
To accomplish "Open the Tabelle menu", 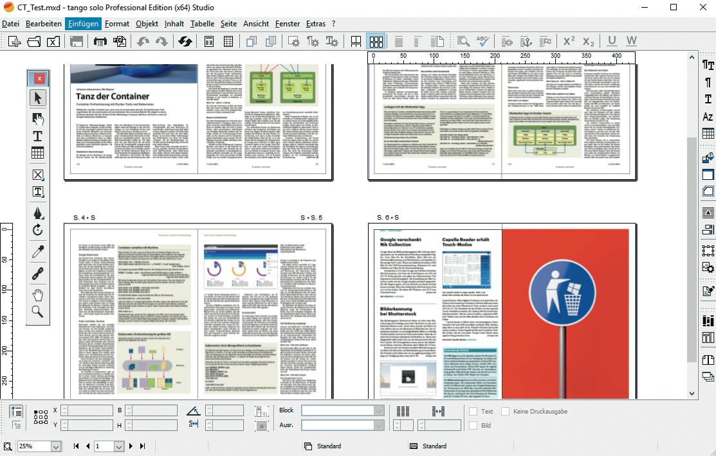I will (203, 24).
